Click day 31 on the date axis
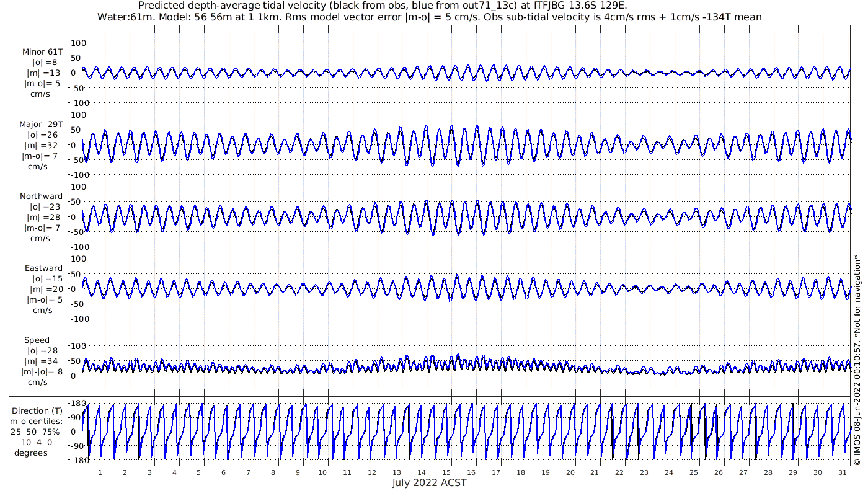Screen dimensions: 868x496 [x=841, y=472]
